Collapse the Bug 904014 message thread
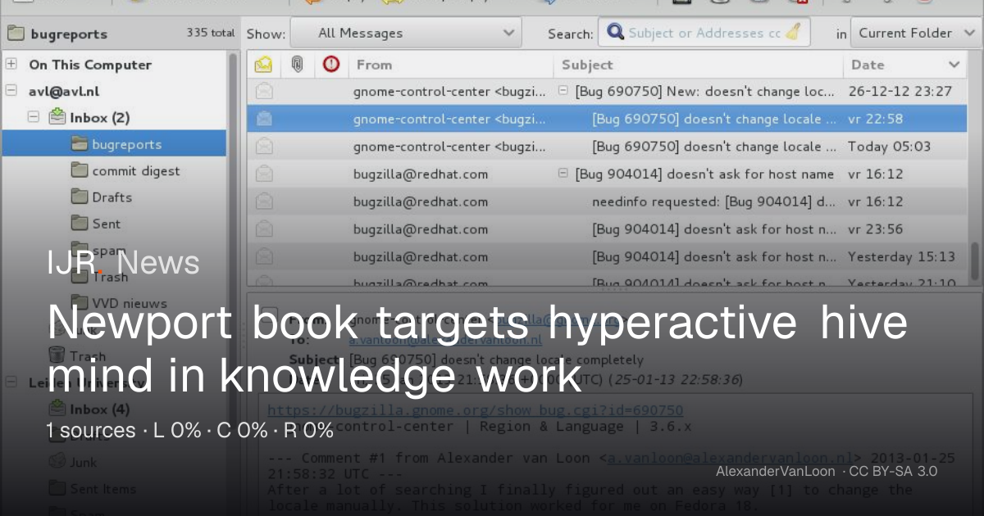 click(563, 174)
